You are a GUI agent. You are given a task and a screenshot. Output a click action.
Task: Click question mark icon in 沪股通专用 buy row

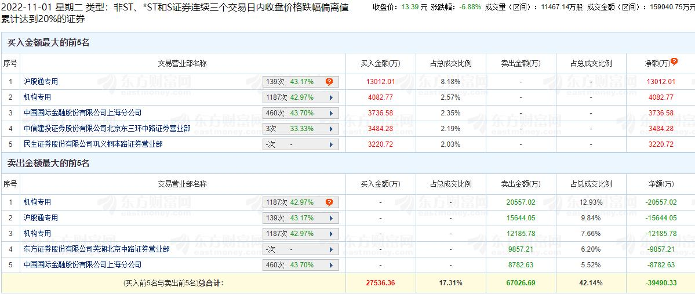329,82
